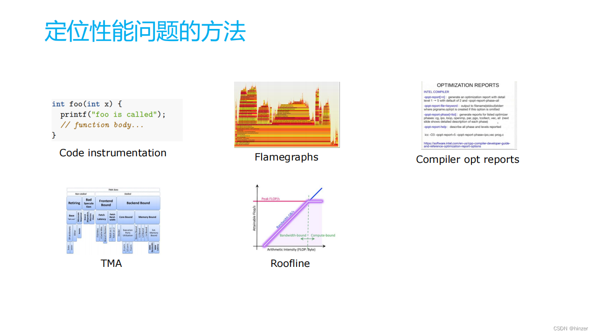Select the 'Fetch Bandwidth' TMA box

pyautogui.click(x=112, y=217)
